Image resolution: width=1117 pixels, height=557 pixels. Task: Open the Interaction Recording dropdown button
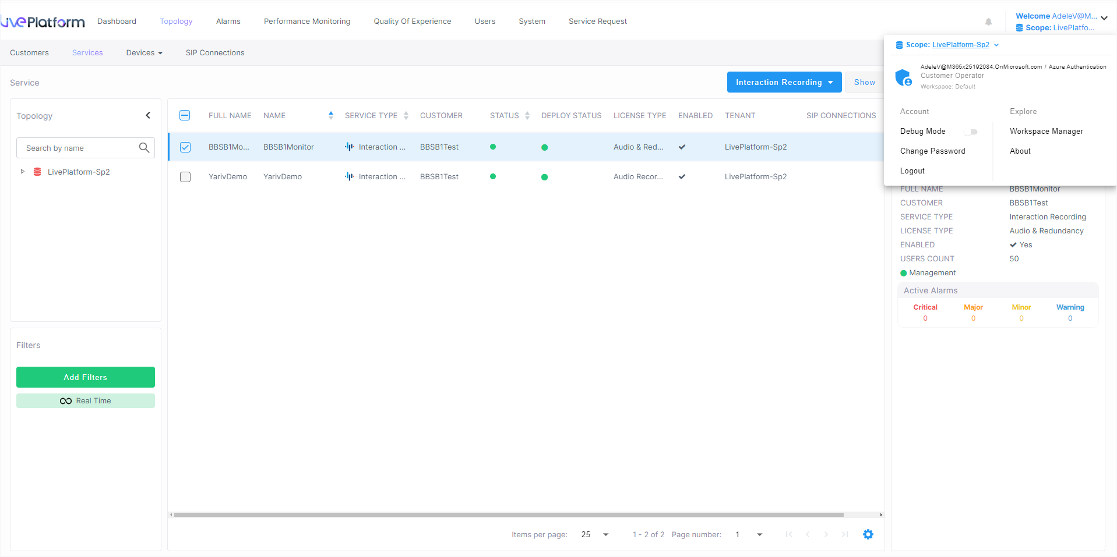point(784,82)
